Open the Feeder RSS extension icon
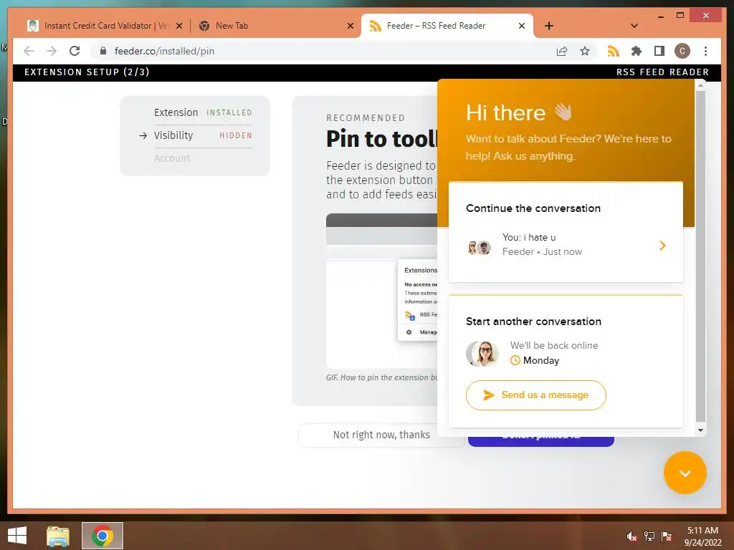 pyautogui.click(x=613, y=51)
